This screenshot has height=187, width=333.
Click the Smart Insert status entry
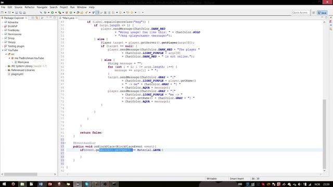point(237,179)
